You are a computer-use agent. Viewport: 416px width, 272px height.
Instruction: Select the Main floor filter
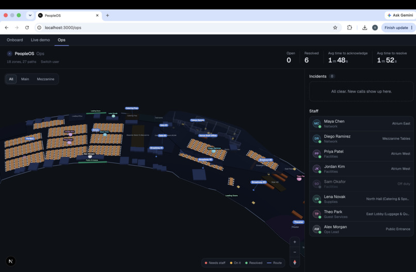click(25, 79)
